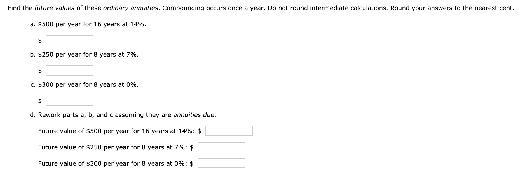Click the answer box for part a
The height and width of the screenshot is (188, 525).
click(x=70, y=40)
